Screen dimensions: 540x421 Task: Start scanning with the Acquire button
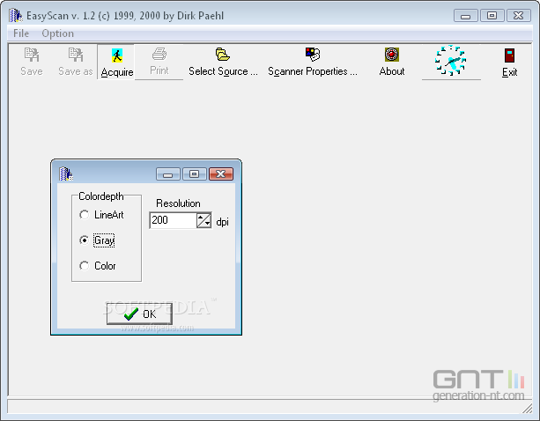pos(117,63)
